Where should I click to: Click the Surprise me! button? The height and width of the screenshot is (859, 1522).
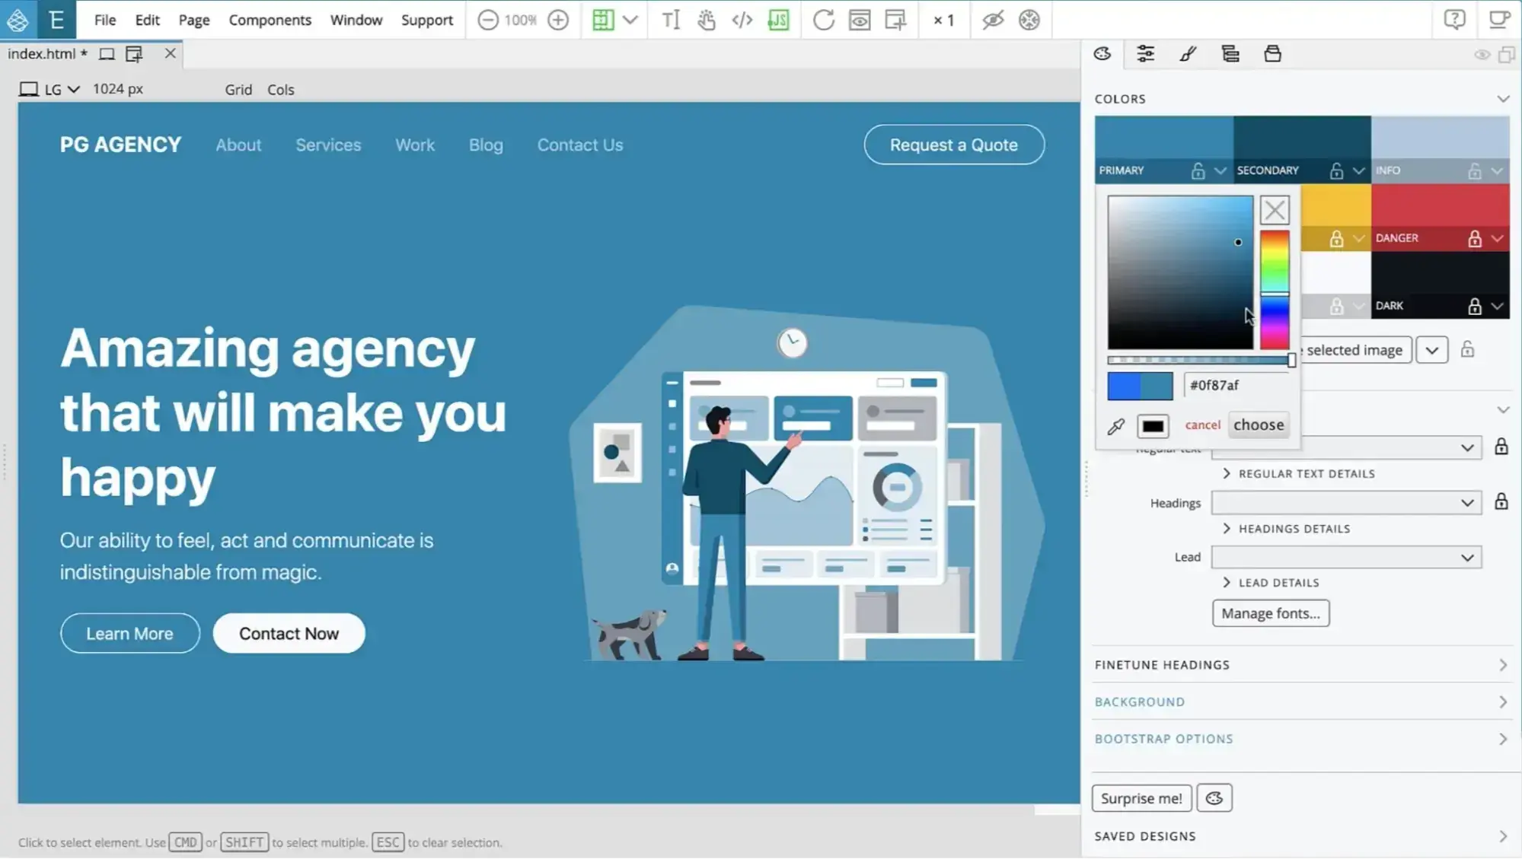click(1141, 797)
